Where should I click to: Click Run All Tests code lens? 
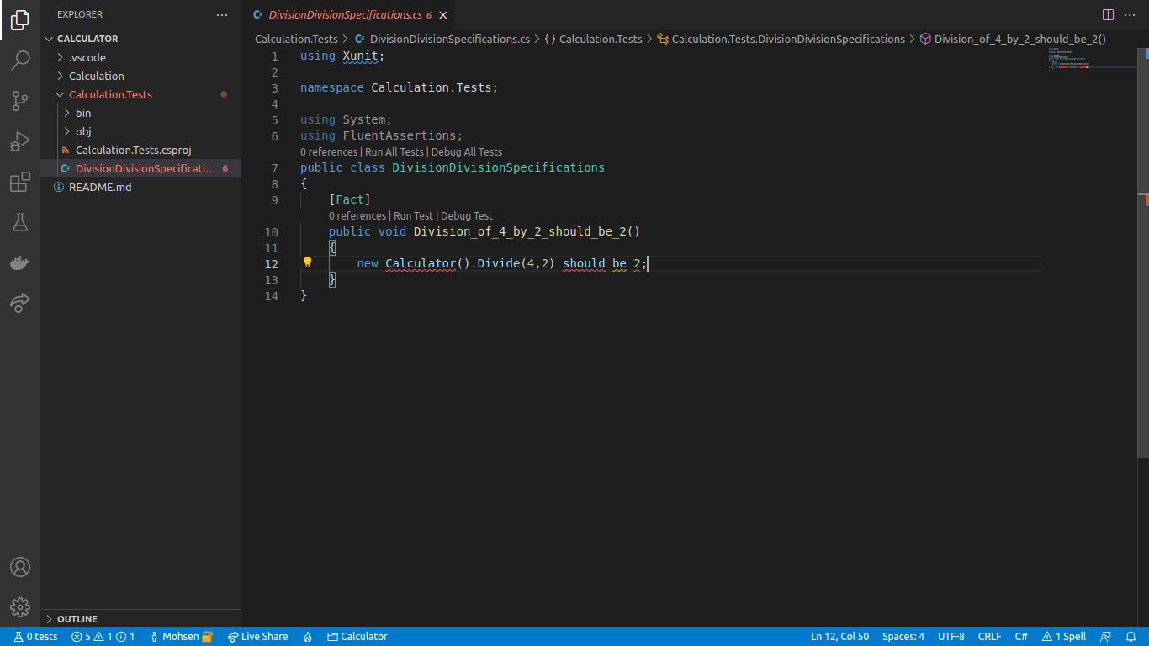pos(394,152)
